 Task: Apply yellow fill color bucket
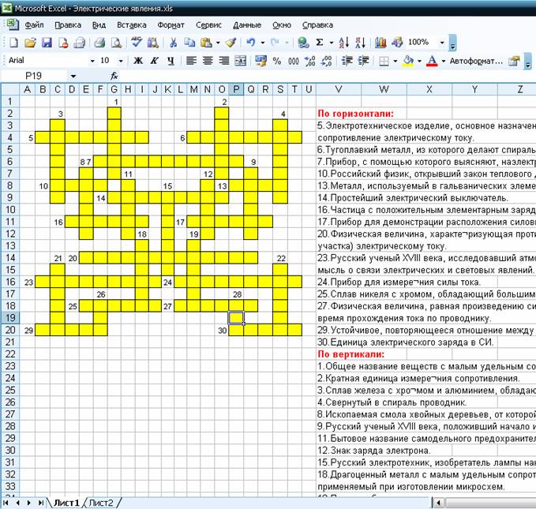(x=408, y=61)
